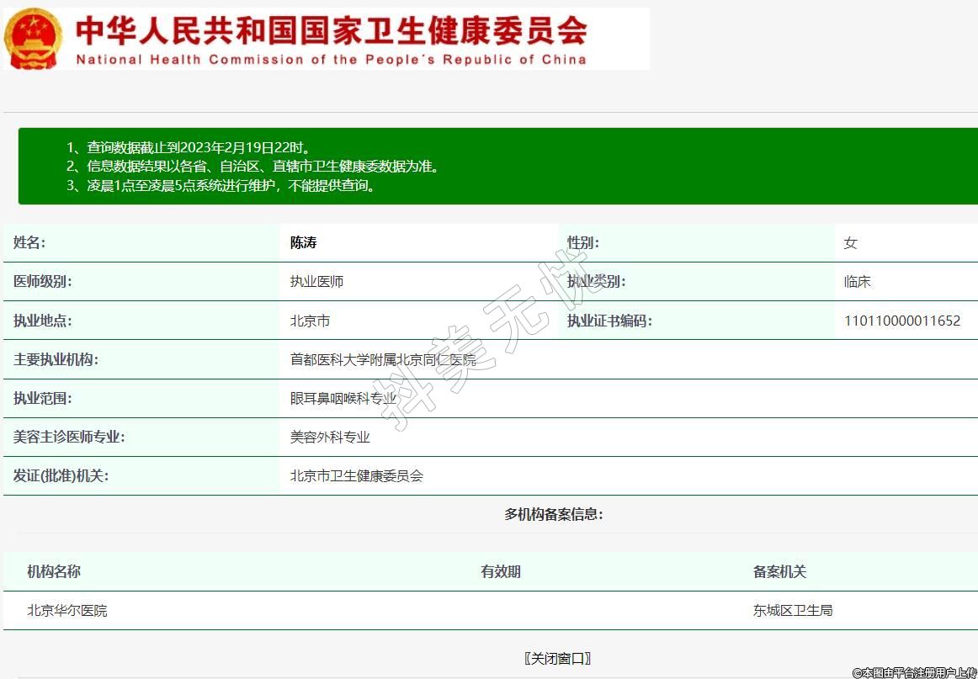This screenshot has width=978, height=679.
Task: Click the 姓名 value cell 陈涛
Action: tap(304, 243)
